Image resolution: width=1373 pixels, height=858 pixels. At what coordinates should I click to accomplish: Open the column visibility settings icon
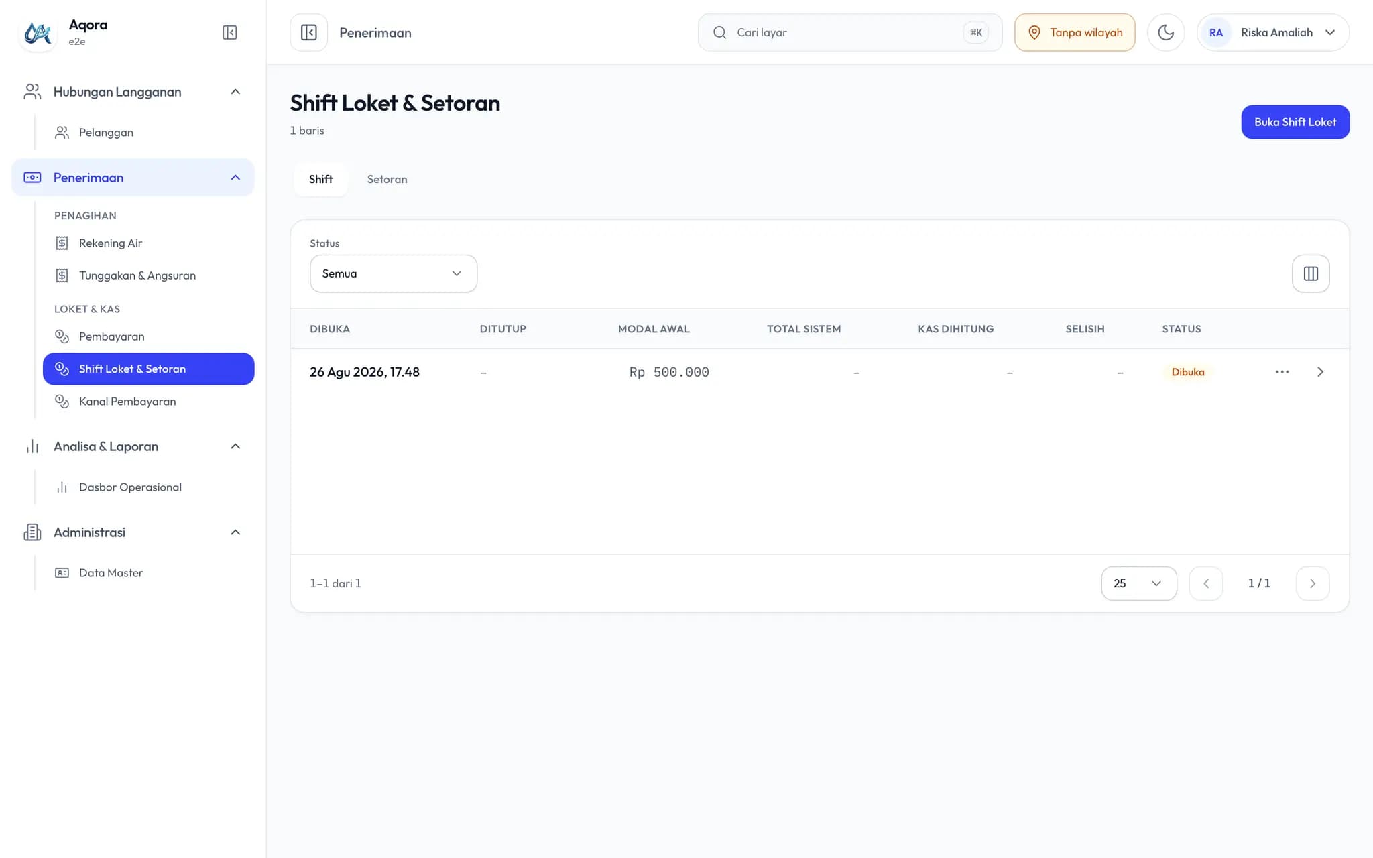point(1311,273)
